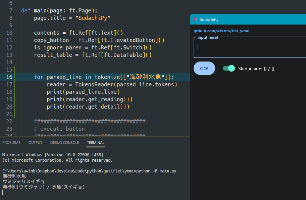Click 'result_table' variable on line 13
This screenshot has width=306, height=200.
pyautogui.click(x=53, y=55)
